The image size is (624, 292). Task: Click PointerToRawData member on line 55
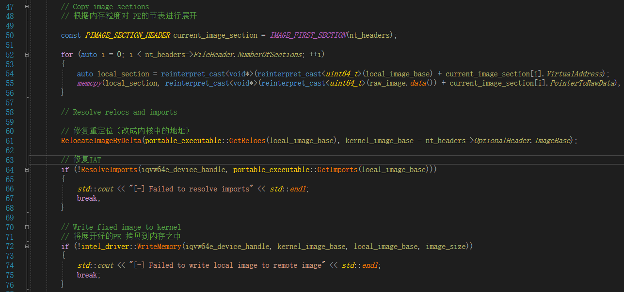pos(582,83)
